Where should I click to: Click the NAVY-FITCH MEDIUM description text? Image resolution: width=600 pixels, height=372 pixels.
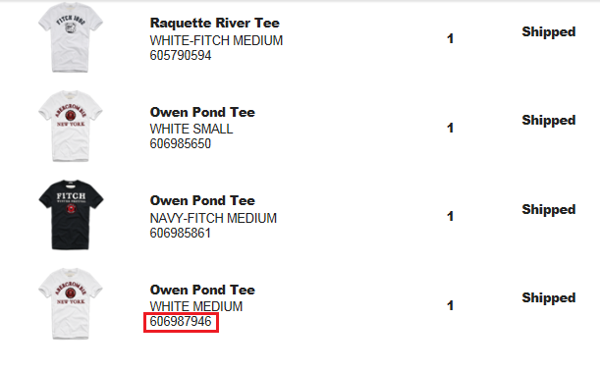coord(213,218)
